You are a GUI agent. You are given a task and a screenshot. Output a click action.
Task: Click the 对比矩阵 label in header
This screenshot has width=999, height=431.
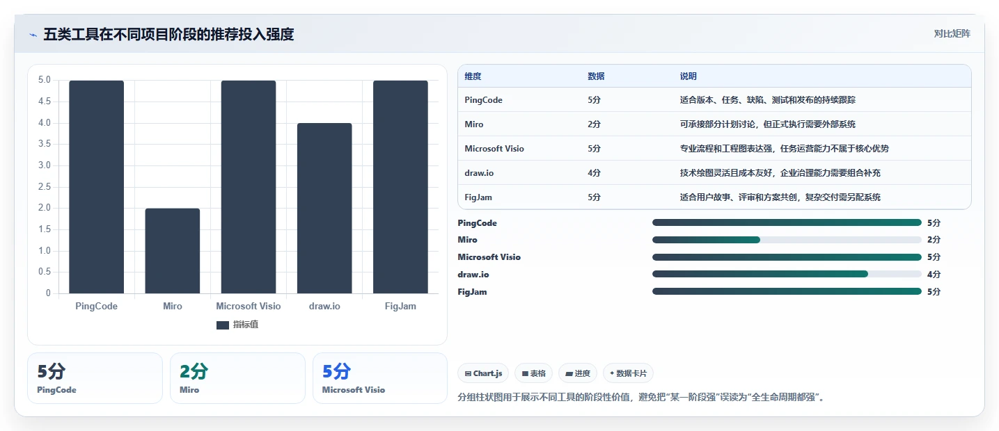coord(952,33)
